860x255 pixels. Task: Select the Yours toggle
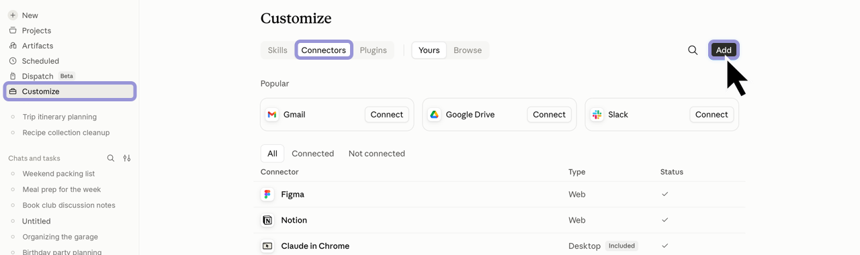click(429, 50)
